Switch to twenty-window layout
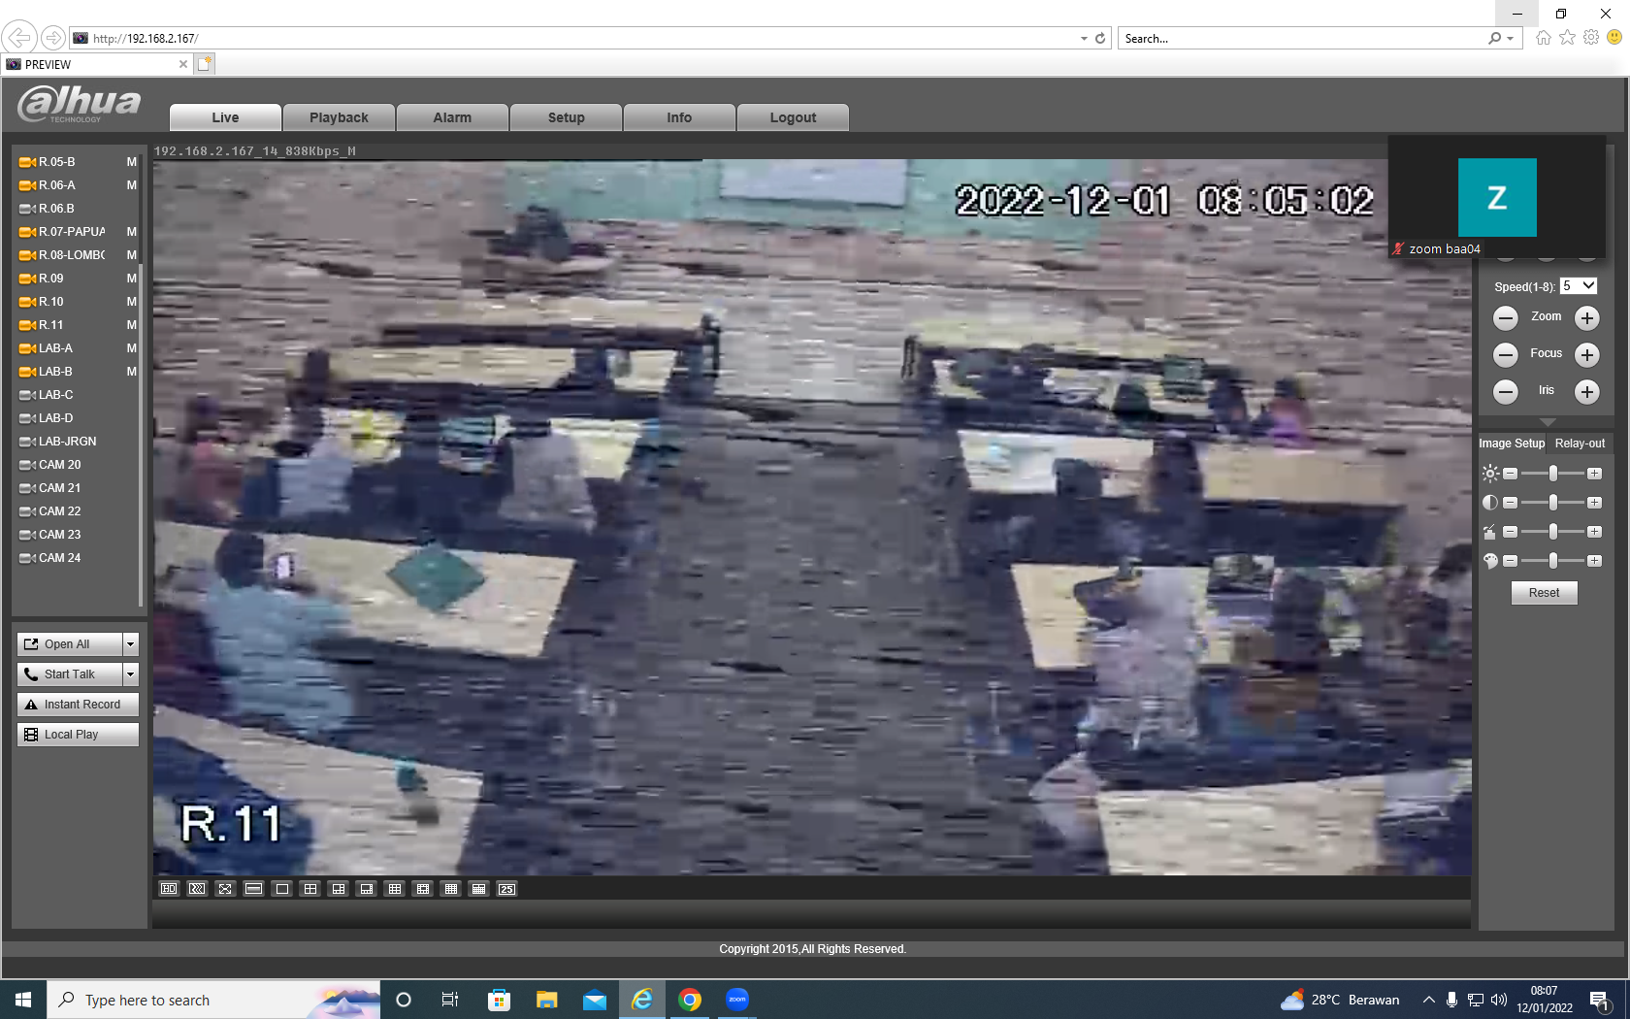 coord(479,889)
